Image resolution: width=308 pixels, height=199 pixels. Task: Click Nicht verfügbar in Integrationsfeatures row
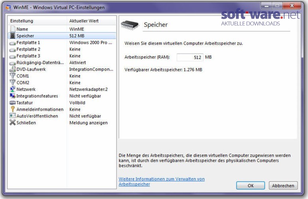(x=85, y=96)
